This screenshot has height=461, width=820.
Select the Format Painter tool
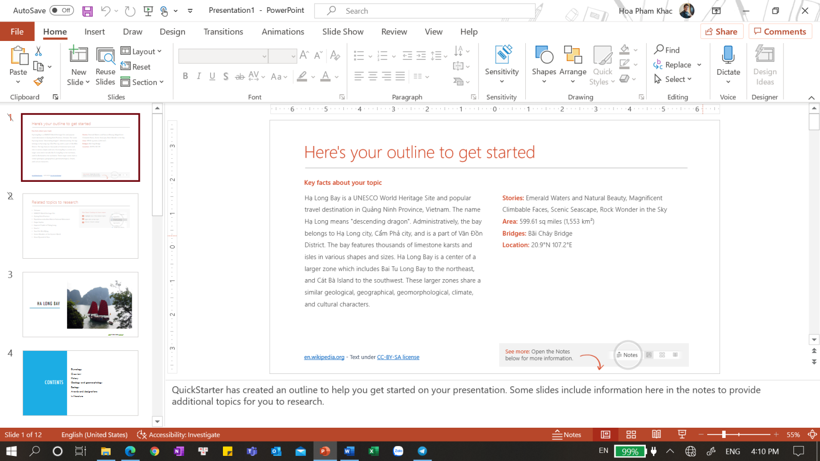[x=38, y=81]
